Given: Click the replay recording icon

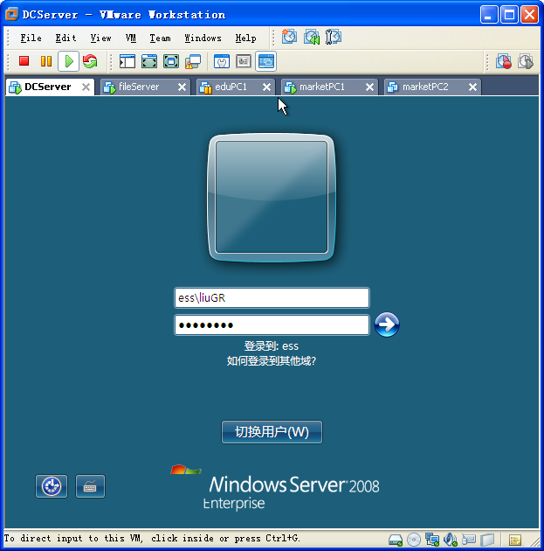Looking at the screenshot, I should point(526,61).
